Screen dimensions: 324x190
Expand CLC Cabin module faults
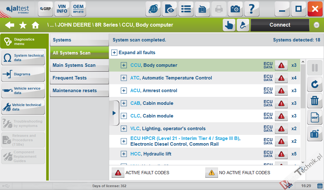tap(124, 116)
